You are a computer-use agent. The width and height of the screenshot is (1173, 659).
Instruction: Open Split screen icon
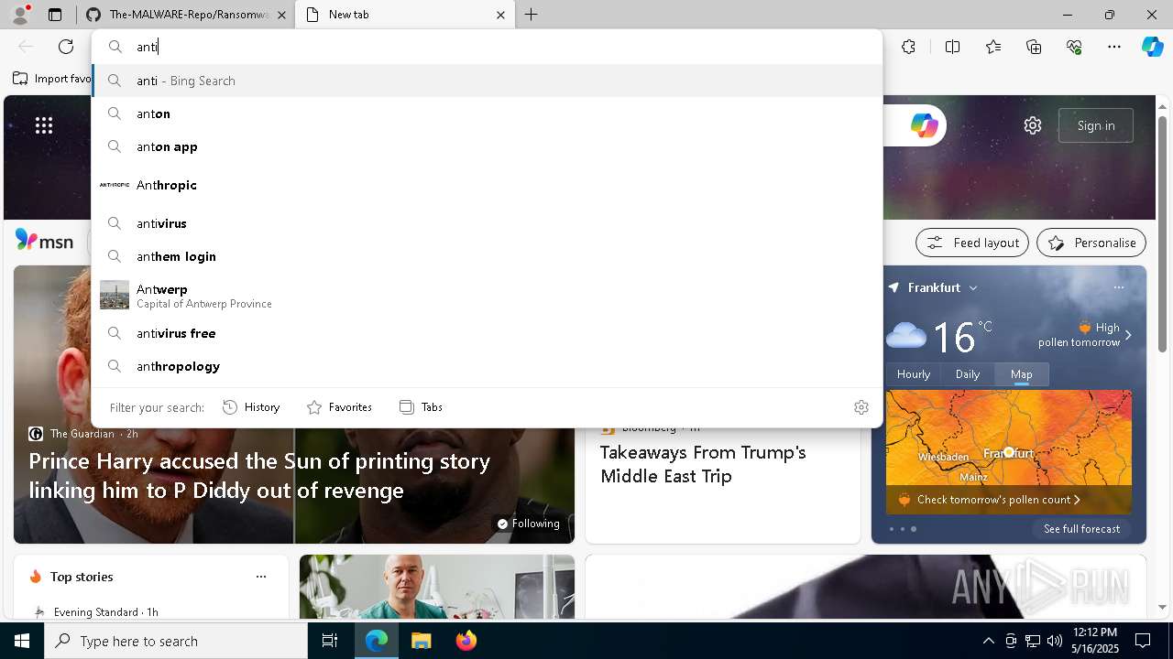click(x=952, y=47)
